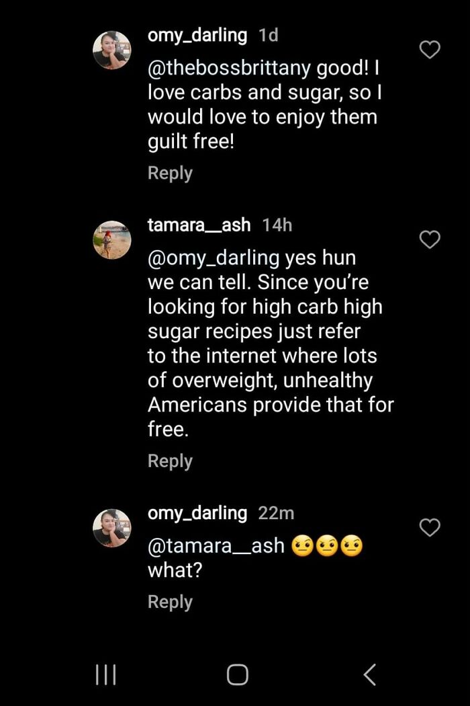Image resolution: width=470 pixels, height=706 pixels.
Task: Reply to omy_darling's first comment
Action: tap(170, 173)
